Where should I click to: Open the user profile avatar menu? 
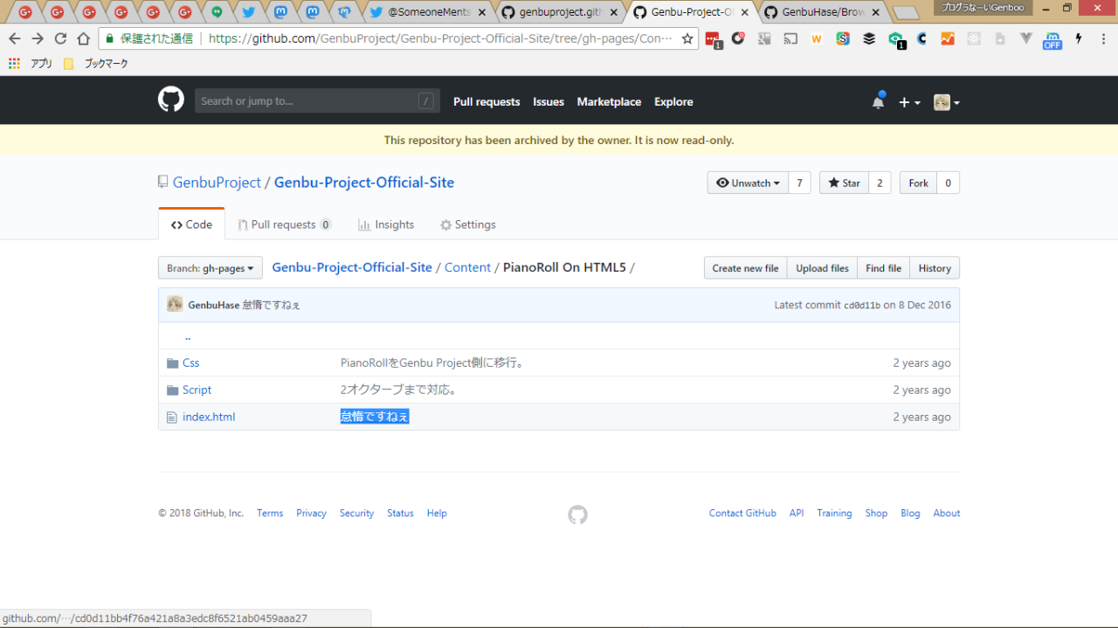click(x=946, y=102)
